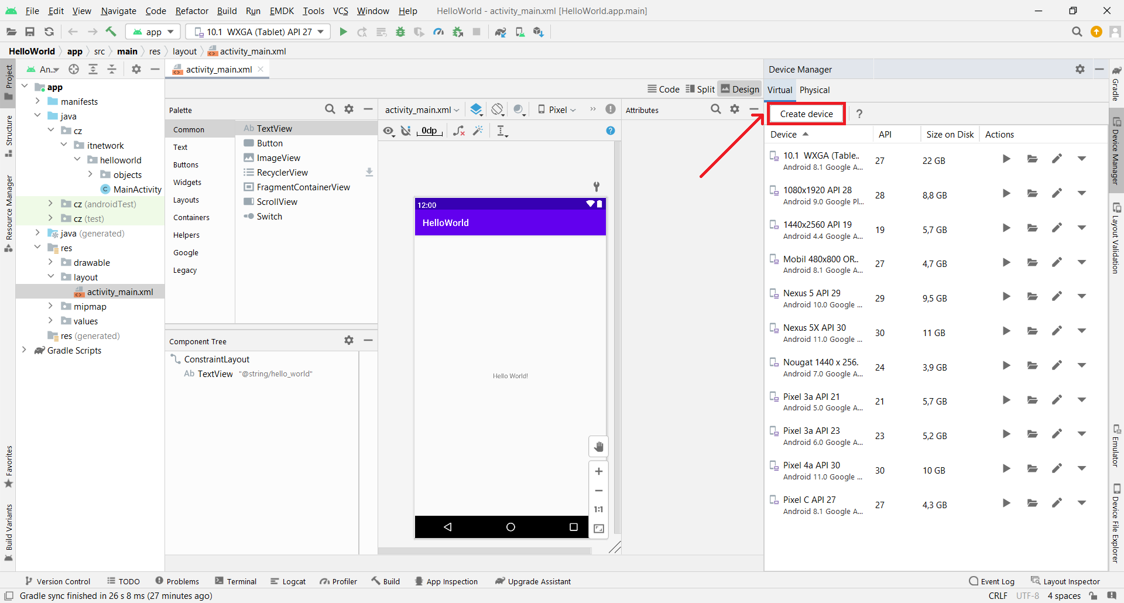Switch editor to Design view
The height and width of the screenshot is (603, 1124).
(x=740, y=89)
